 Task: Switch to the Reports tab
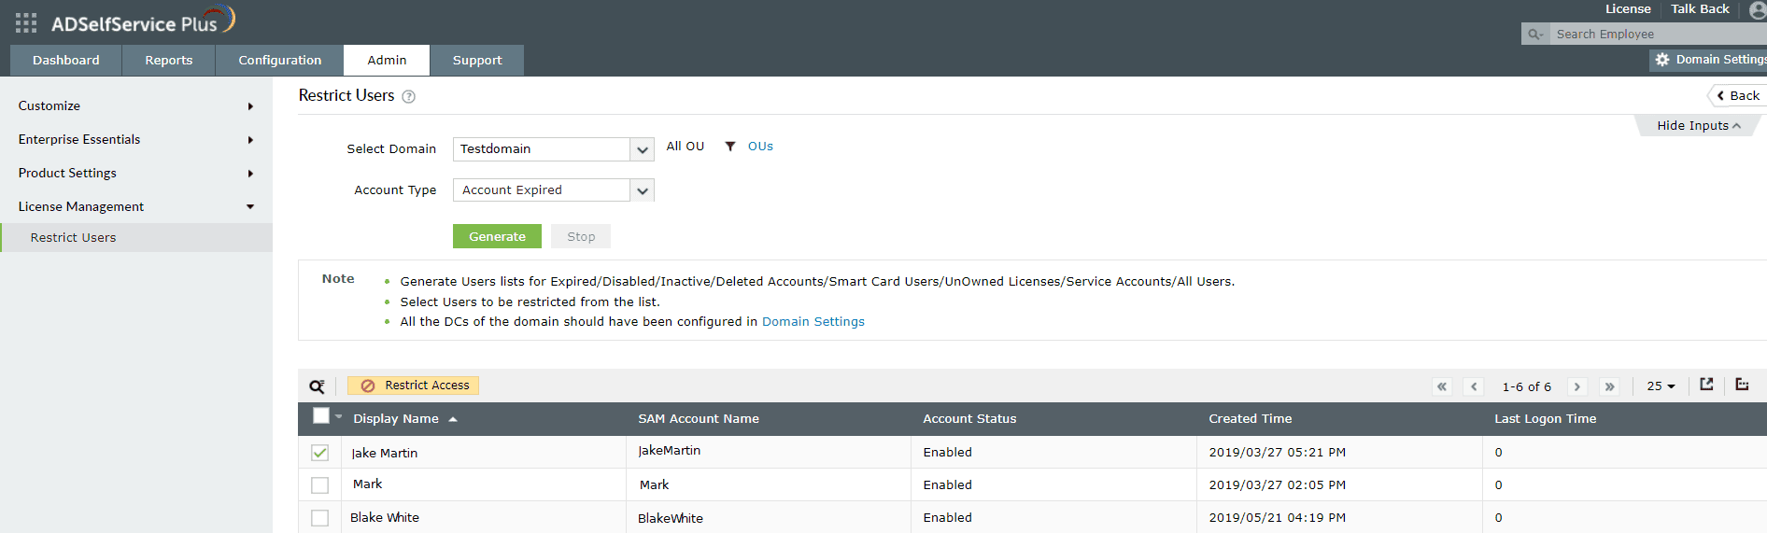click(x=168, y=61)
